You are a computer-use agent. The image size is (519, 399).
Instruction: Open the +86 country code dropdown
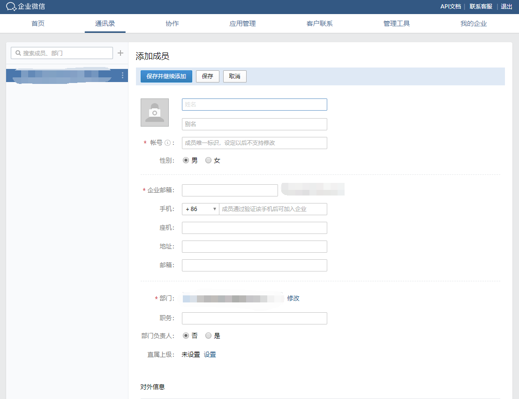tap(201, 209)
